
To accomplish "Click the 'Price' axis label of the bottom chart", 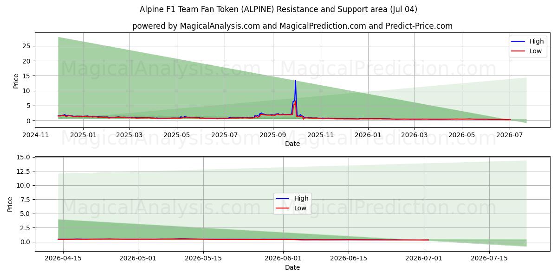I will coord(10,204).
